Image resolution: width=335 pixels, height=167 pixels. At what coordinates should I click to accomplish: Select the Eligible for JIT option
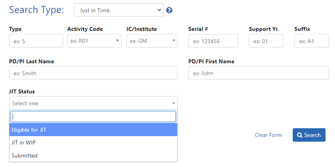(x=93, y=130)
